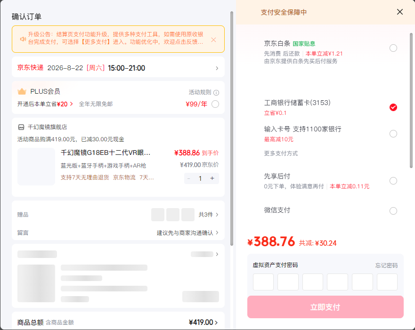Screen dimensions: 415x330
Task: Click first payment password digit box
Action: point(263,282)
